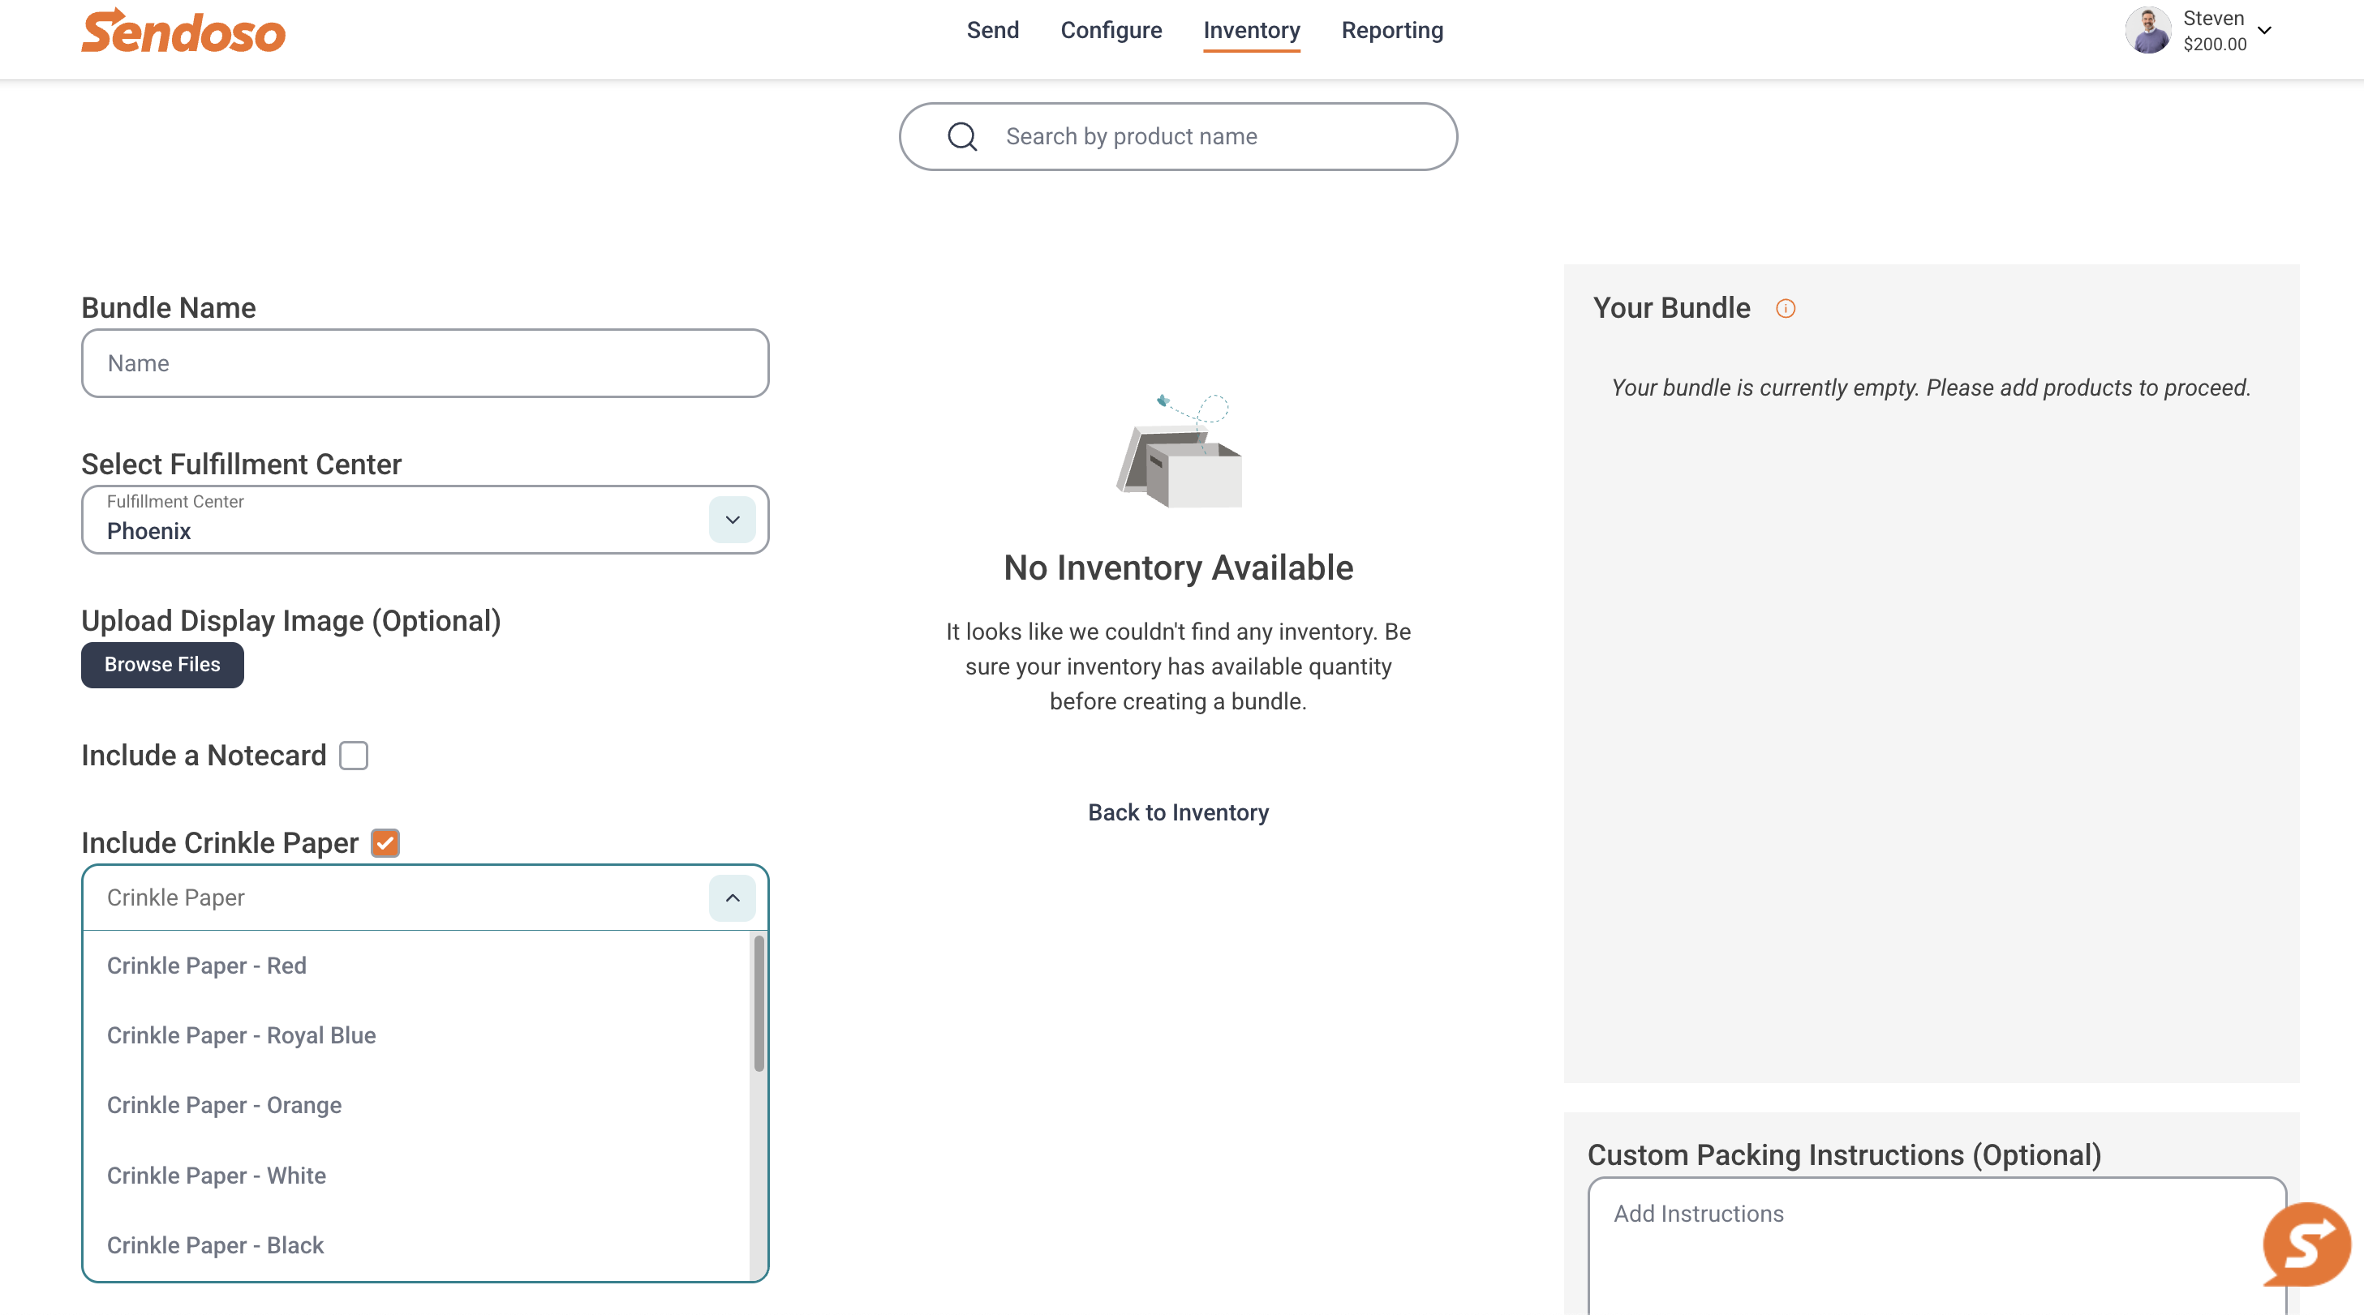Select Crinkle Paper - Orange option
Viewport: 2364px width, 1315px height.
[417, 1105]
